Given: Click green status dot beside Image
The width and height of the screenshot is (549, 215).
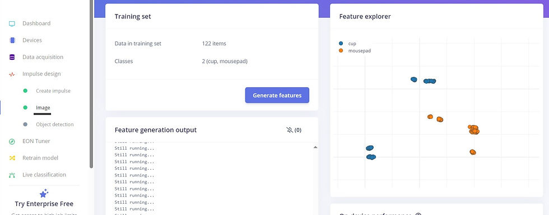Looking at the screenshot, I should [x=25, y=107].
